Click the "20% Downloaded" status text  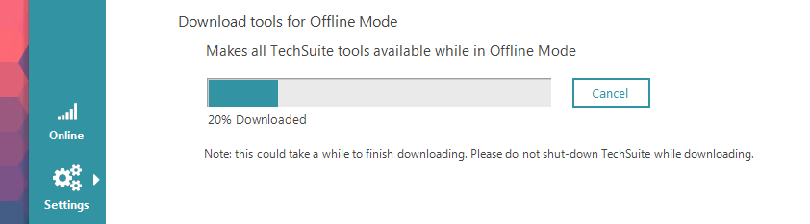(257, 120)
